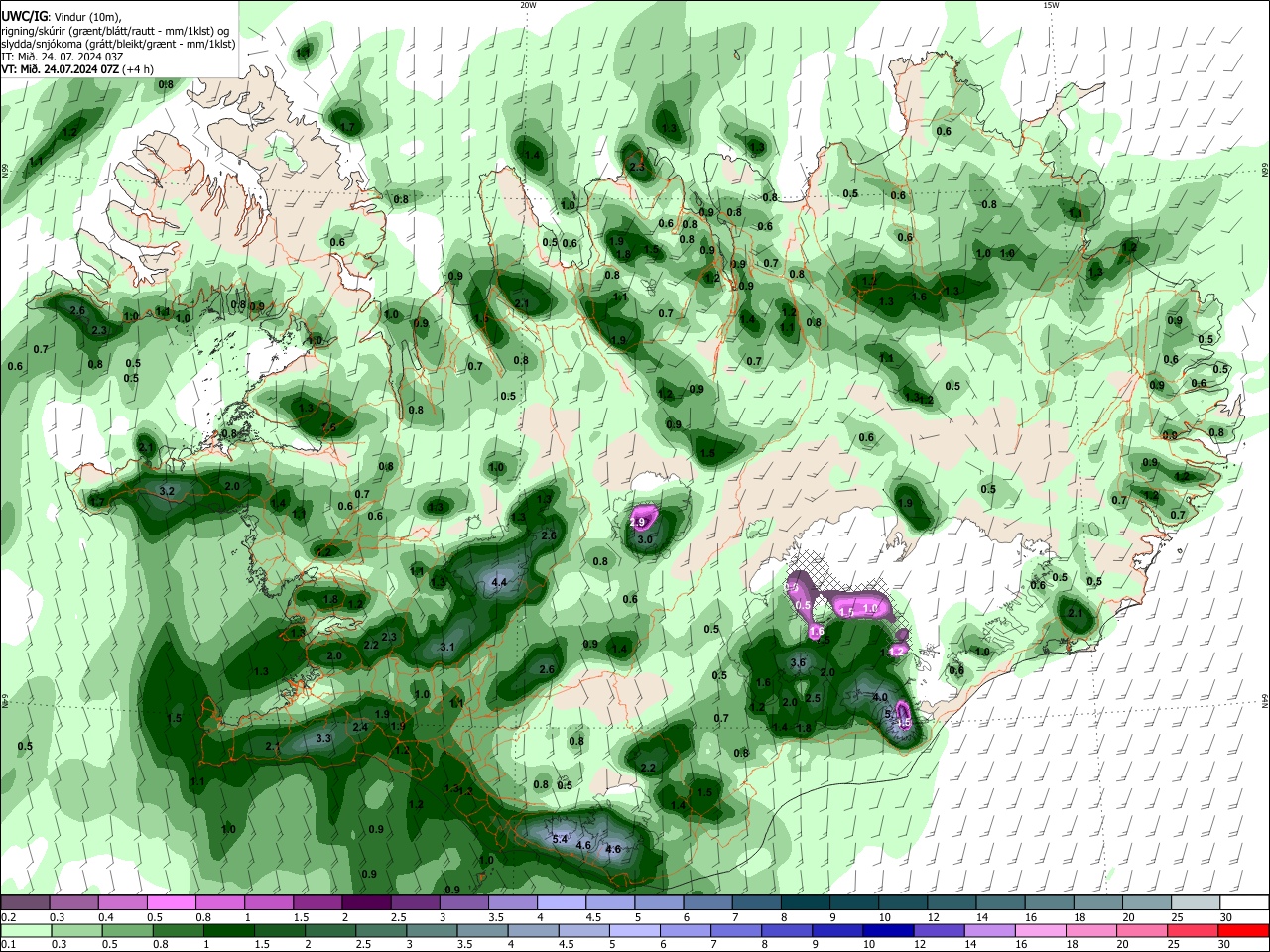This screenshot has width=1270, height=952.
Task: Click the dark blue rain swatch labeled 10
Action: click(x=889, y=930)
